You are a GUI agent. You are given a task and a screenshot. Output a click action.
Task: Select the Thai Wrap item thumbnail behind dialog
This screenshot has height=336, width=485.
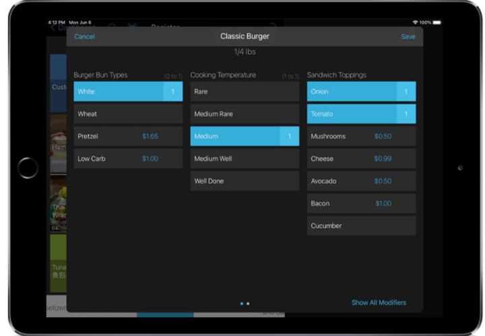58,203
